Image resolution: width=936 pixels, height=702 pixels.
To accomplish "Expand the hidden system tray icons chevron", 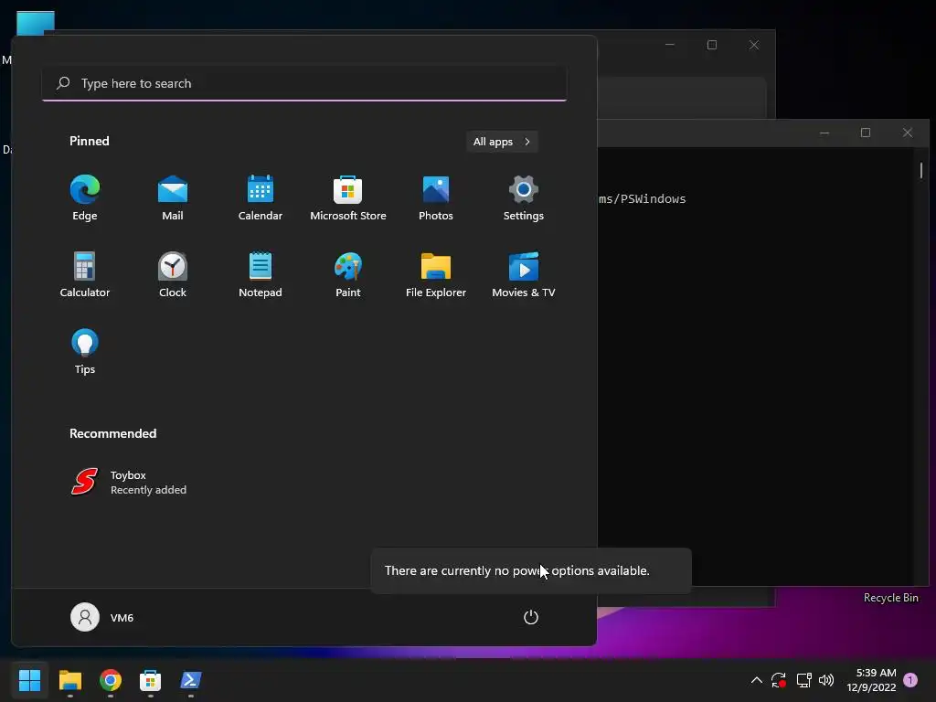I will (x=756, y=680).
